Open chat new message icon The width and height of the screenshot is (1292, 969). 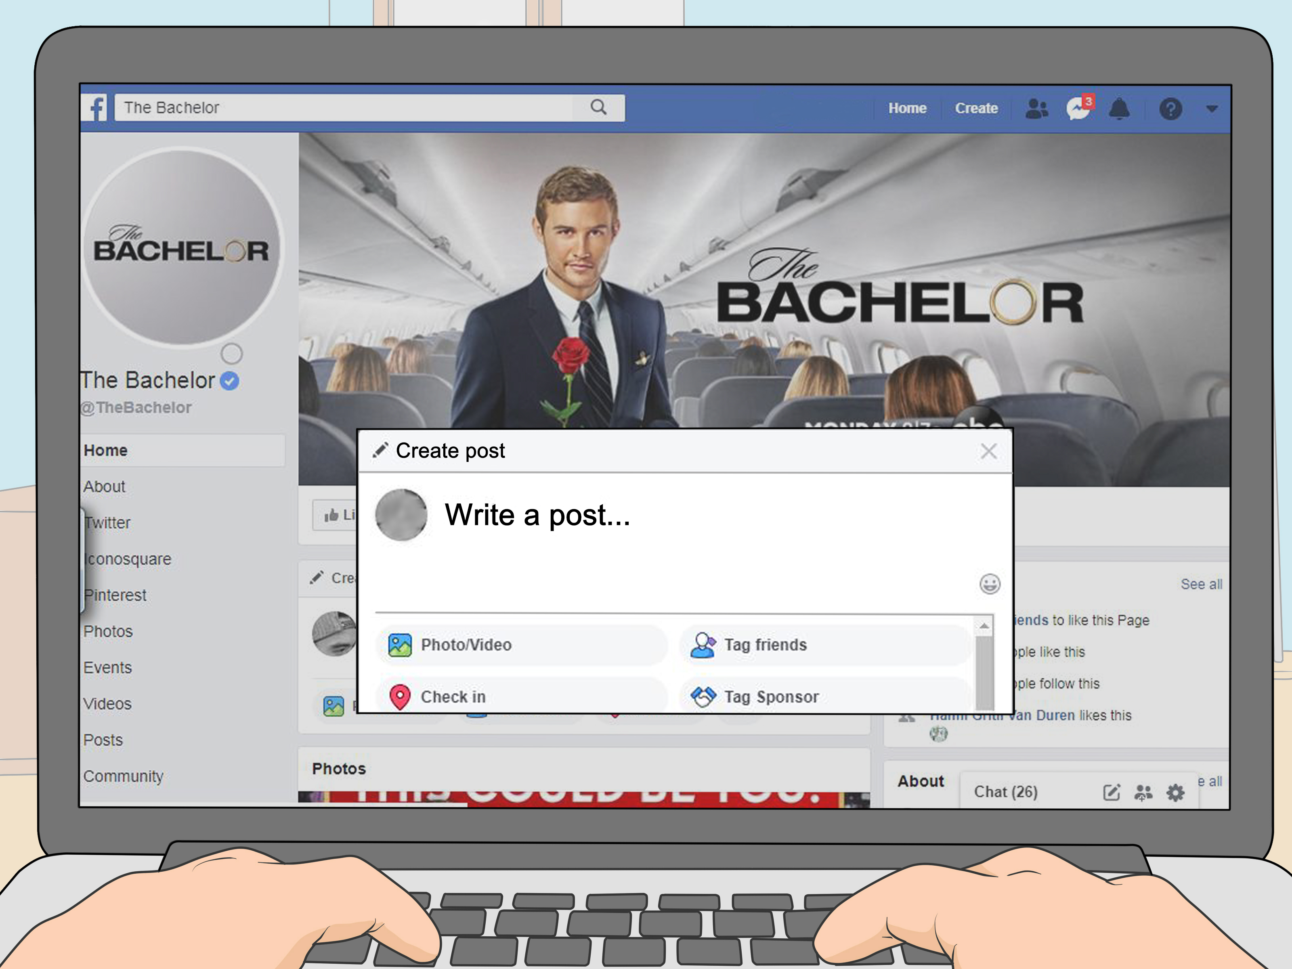tap(1111, 792)
